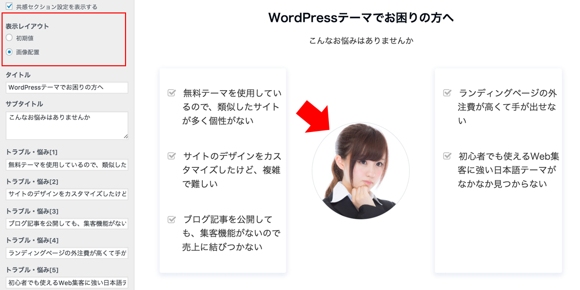Click the トラブル・悩み[5] input field
Viewport: 580px width, 290px height.
click(x=67, y=283)
